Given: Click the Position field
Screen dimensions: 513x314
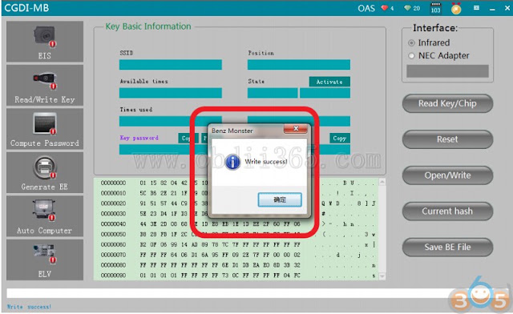Looking at the screenshot, I should click(x=299, y=64).
